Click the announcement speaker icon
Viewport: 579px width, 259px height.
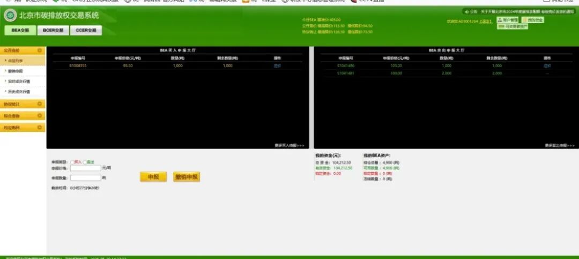tap(467, 12)
